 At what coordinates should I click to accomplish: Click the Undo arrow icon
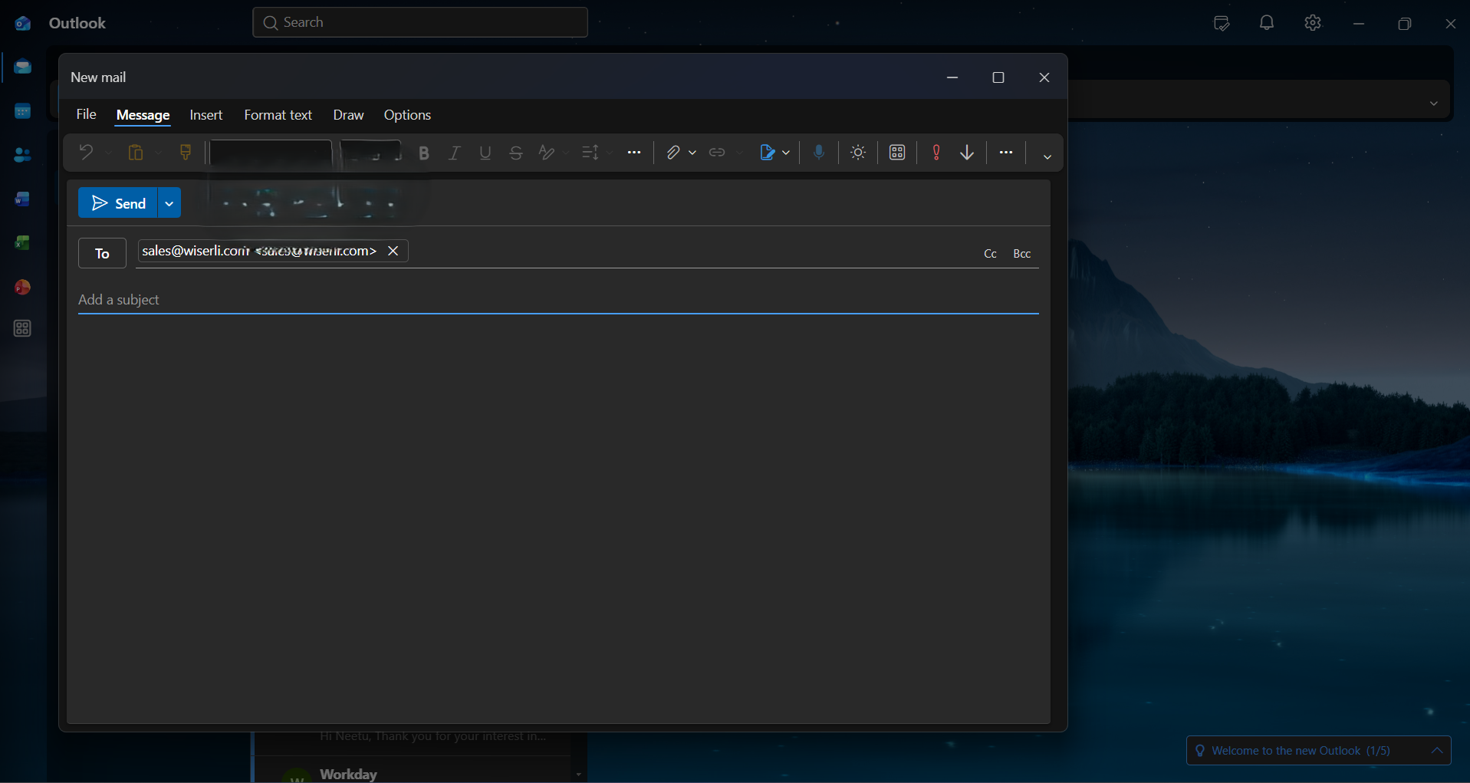coord(86,153)
